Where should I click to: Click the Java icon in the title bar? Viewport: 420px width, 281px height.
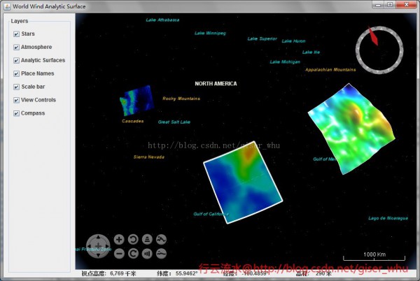coord(7,6)
